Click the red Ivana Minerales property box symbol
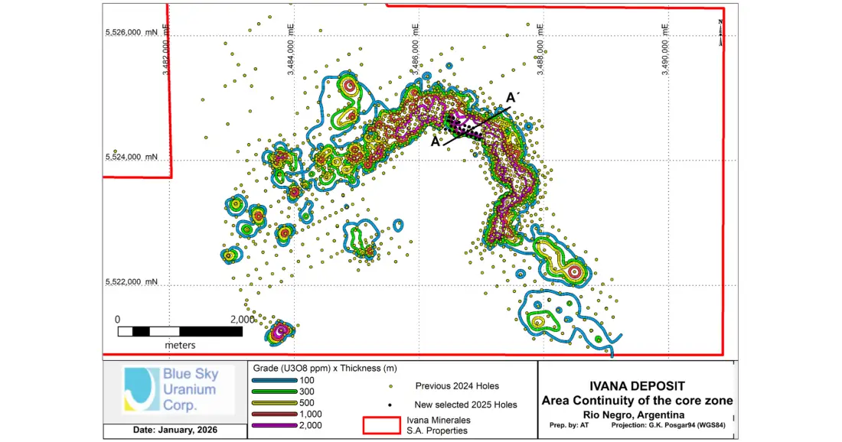 pos(381,424)
